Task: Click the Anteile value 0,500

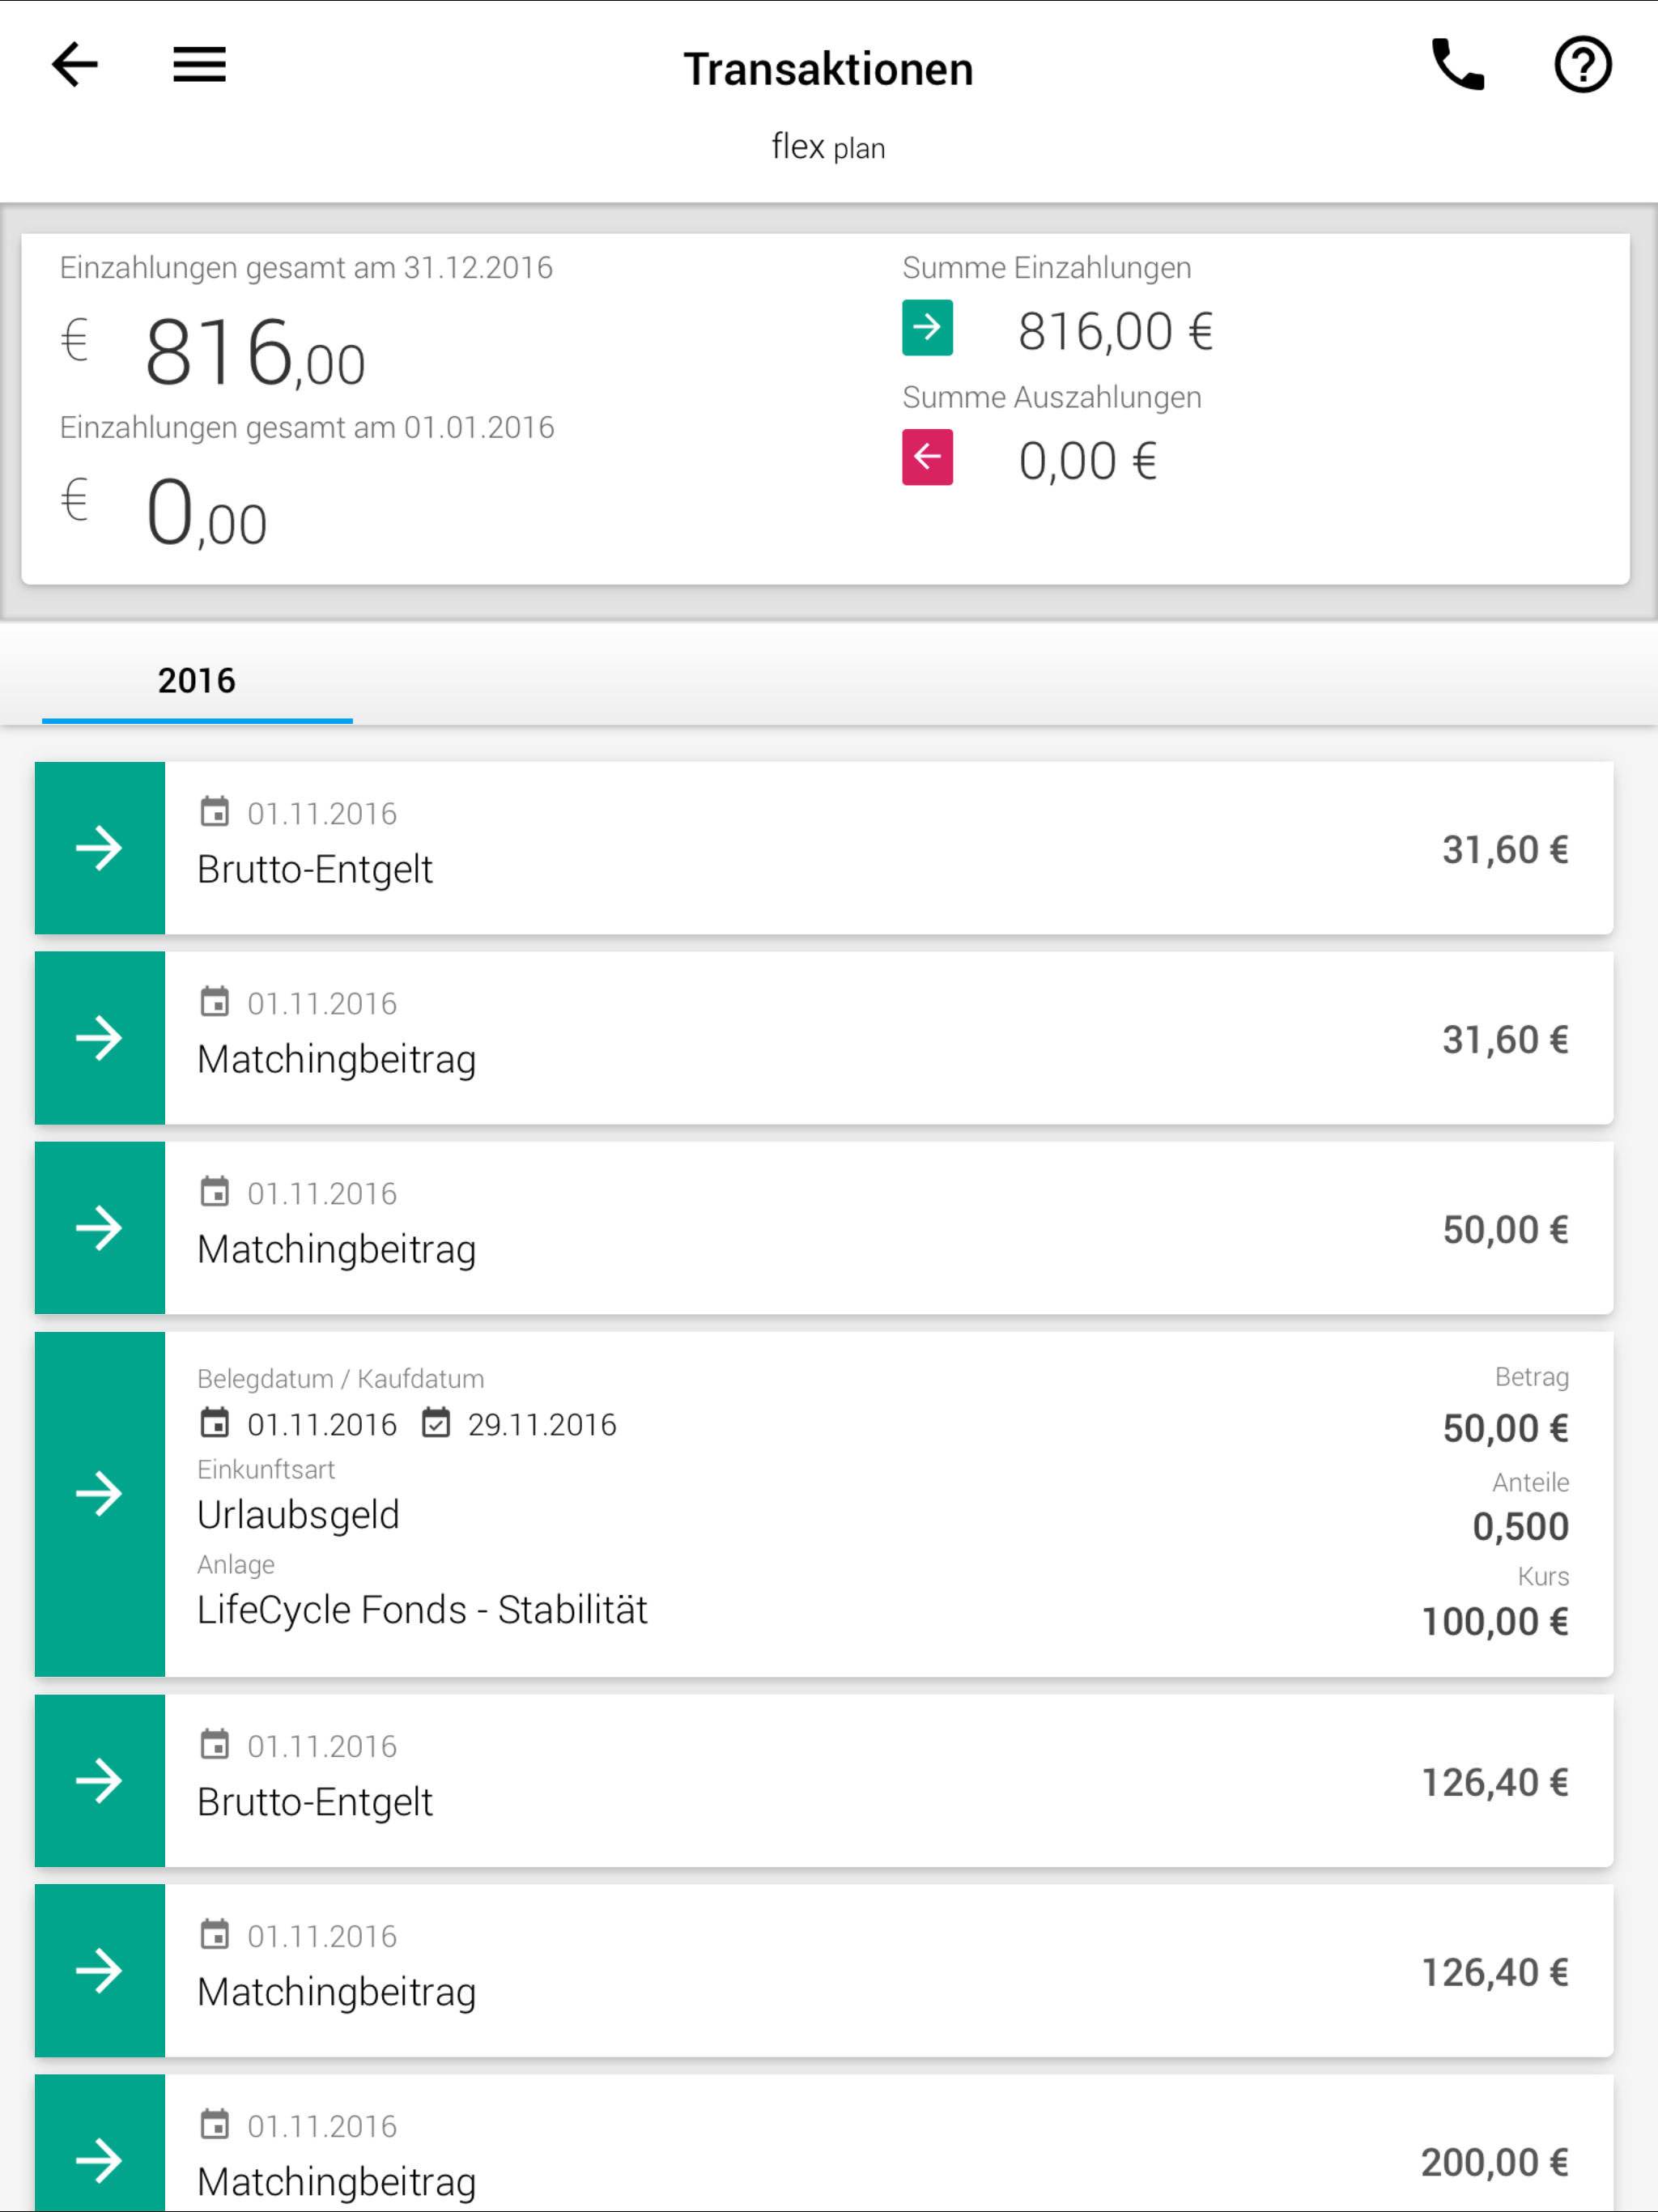Action: click(x=1520, y=1527)
